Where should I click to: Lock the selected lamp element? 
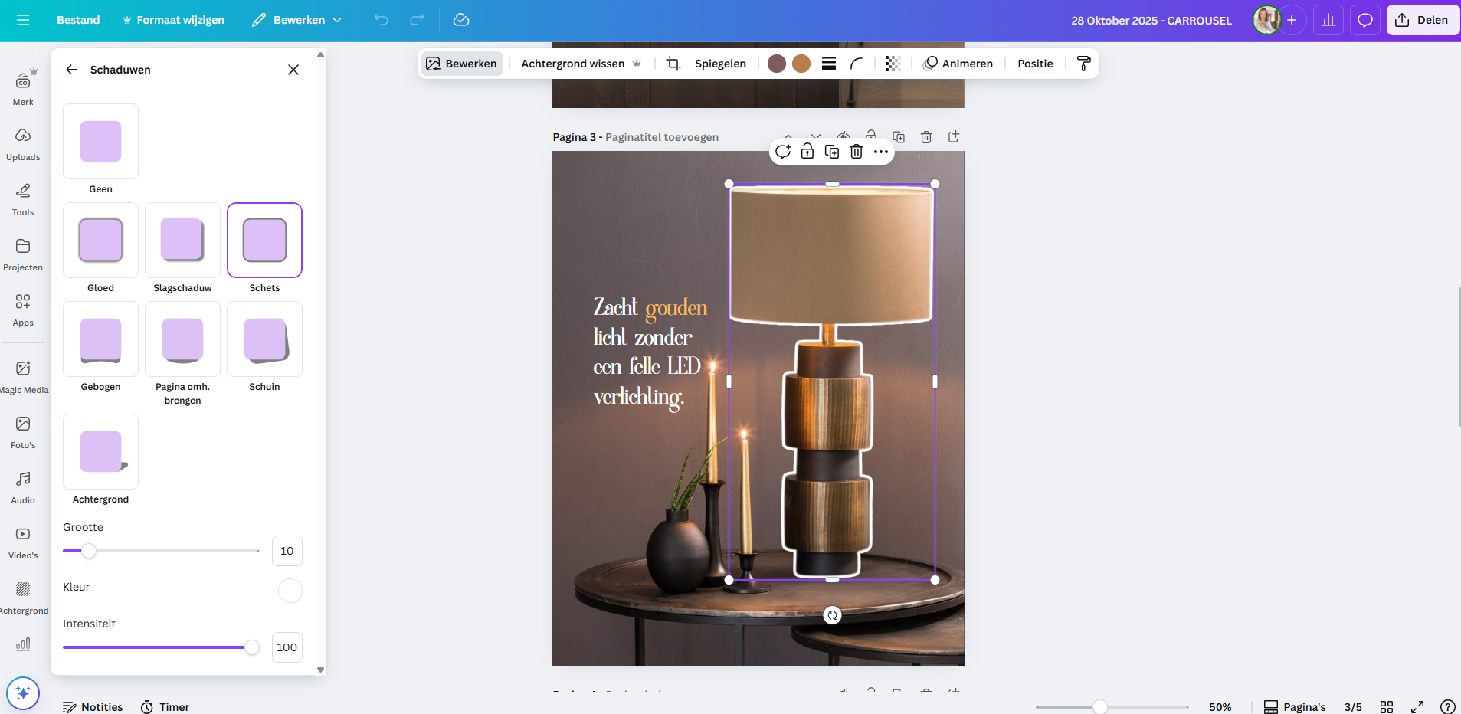pyautogui.click(x=807, y=152)
